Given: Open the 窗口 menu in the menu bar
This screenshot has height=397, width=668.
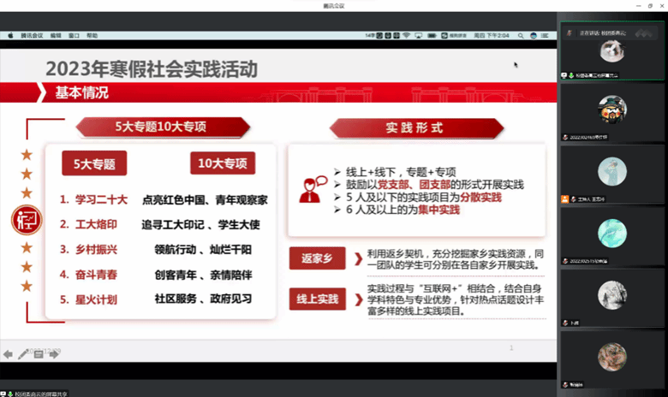Looking at the screenshot, I should click(x=74, y=36).
